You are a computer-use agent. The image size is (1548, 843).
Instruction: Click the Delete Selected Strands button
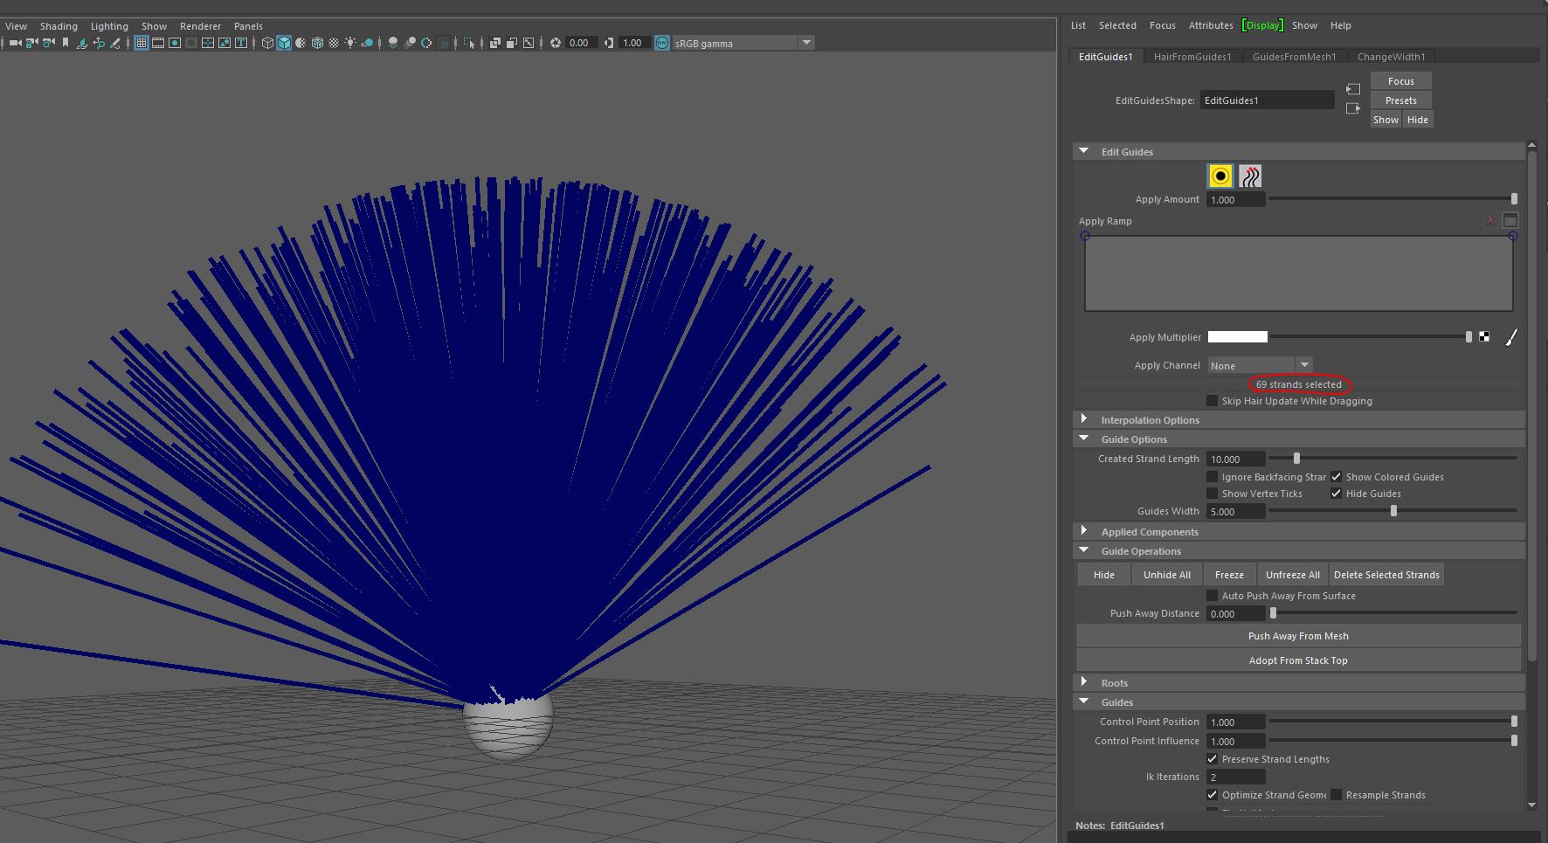tap(1386, 575)
